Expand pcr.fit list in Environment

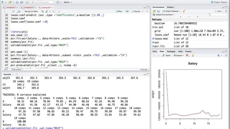coord(153,46)
